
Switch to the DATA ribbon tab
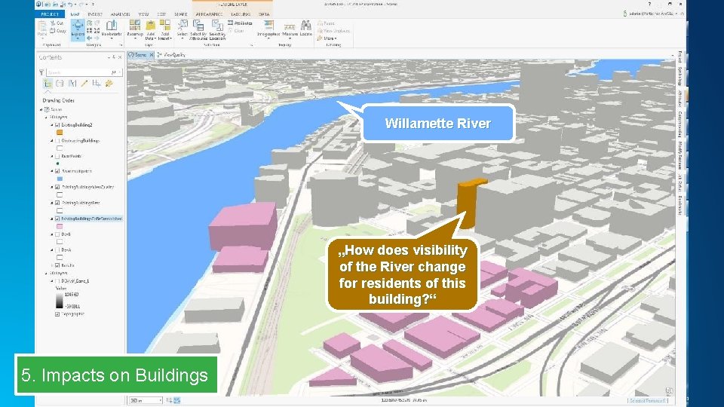tap(264, 14)
